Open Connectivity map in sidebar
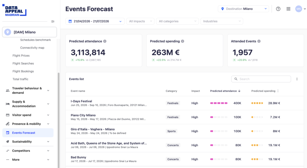Image resolution: width=307 pixels, height=168 pixels. (x=32, y=48)
